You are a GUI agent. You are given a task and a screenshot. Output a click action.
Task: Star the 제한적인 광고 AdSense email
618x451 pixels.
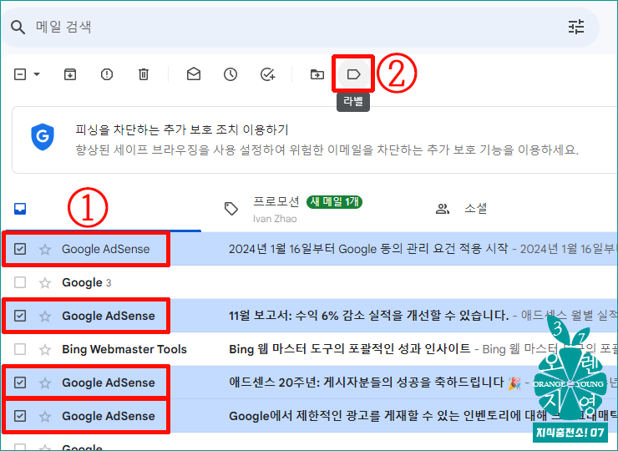(45, 416)
